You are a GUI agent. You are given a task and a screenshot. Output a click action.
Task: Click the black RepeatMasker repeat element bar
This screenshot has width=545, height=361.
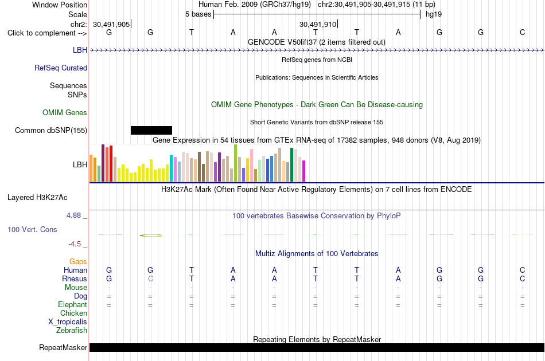pyautogui.click(x=317, y=347)
